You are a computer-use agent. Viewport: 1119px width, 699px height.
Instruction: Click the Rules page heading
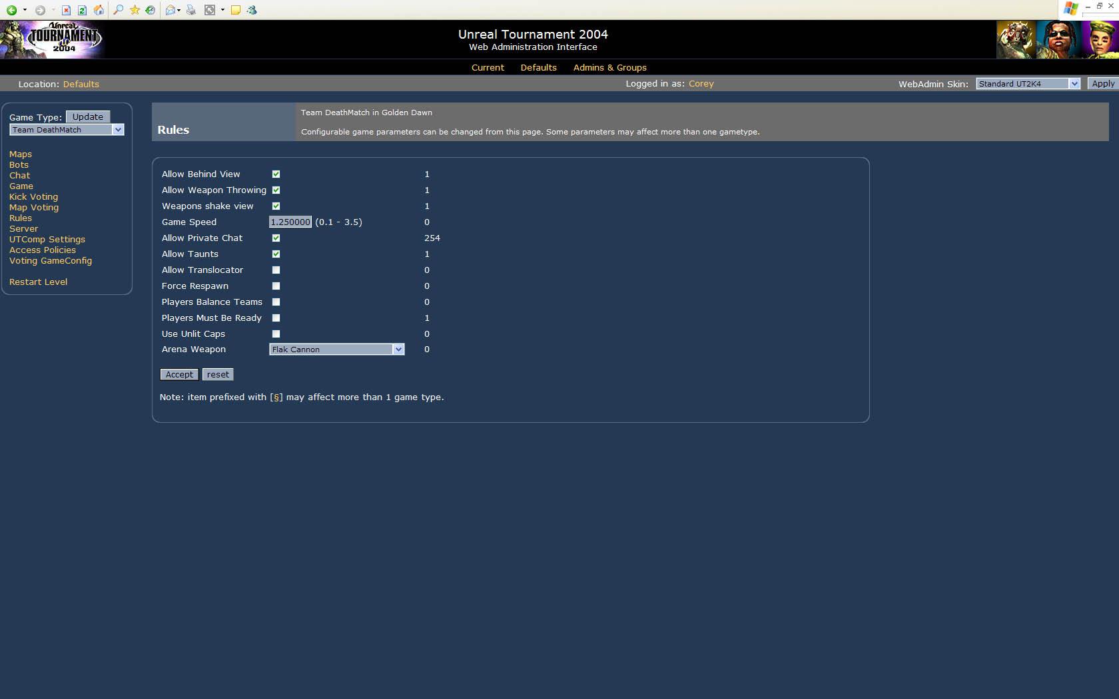pos(173,130)
